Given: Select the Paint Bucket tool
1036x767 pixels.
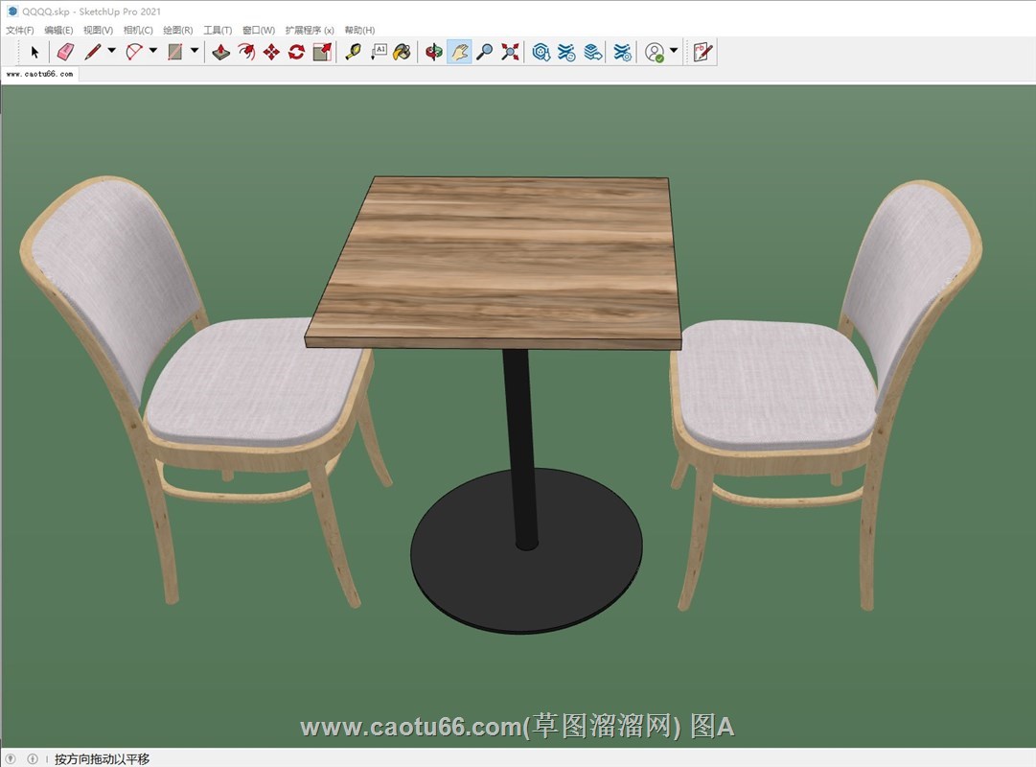Looking at the screenshot, I should (403, 52).
